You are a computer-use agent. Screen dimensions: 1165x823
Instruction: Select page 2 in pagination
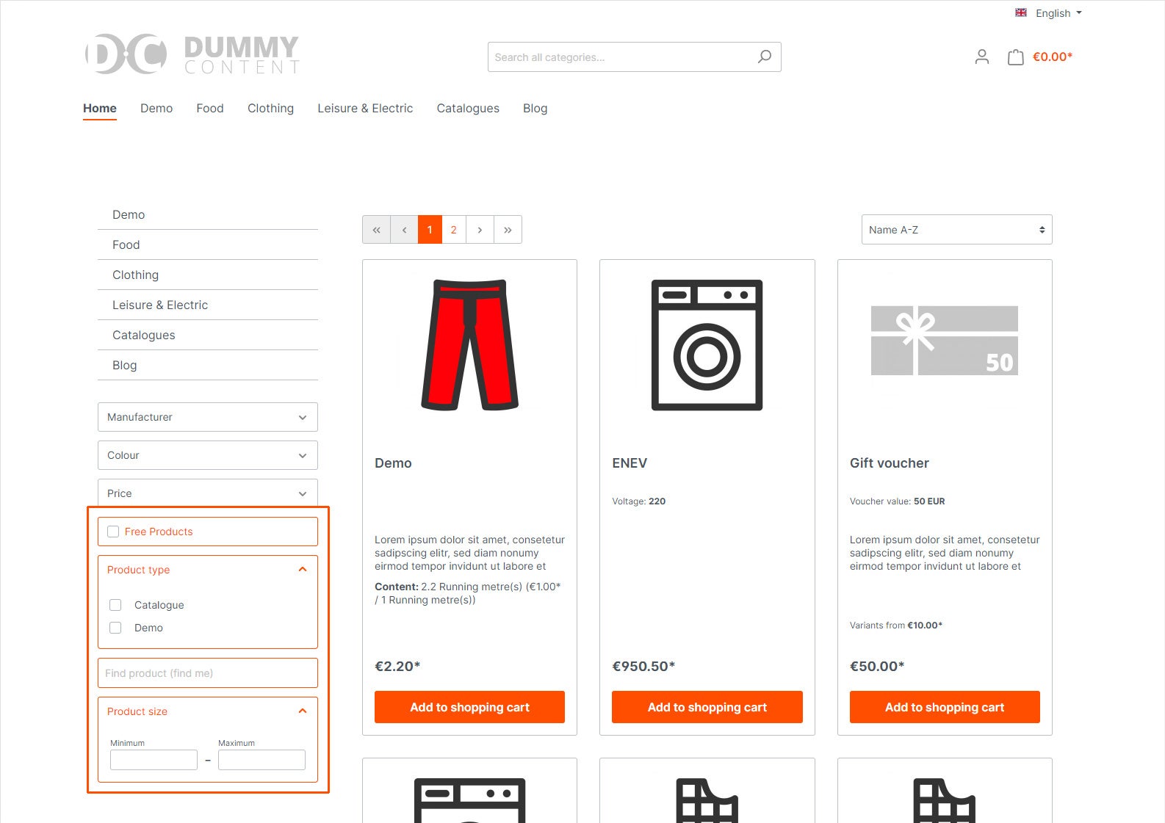(454, 230)
